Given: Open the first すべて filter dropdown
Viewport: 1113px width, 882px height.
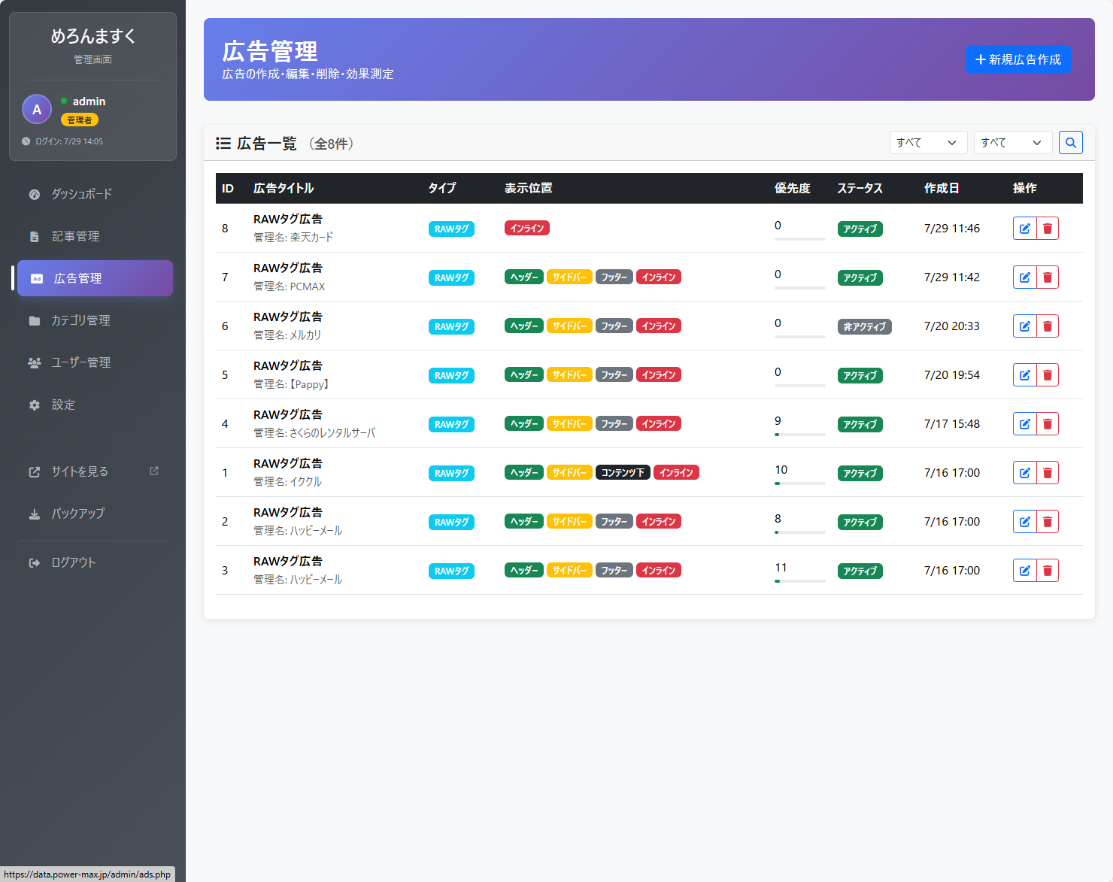Looking at the screenshot, I should click(x=928, y=143).
